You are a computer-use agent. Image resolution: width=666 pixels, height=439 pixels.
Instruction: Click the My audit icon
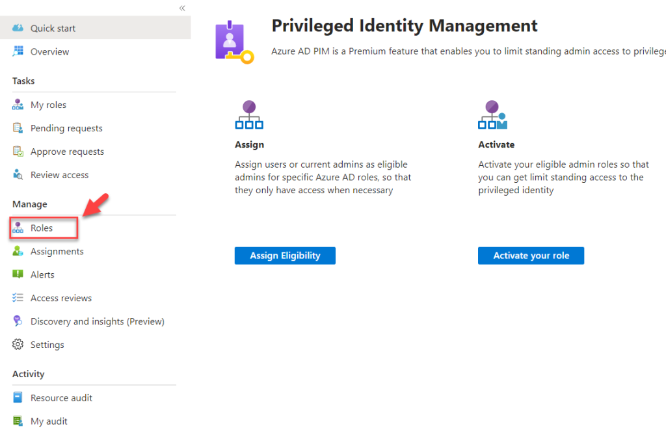pos(17,421)
